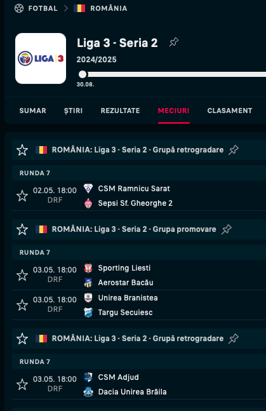Favorite the CSM Ramnicu Sarat match
This screenshot has width=266, height=411.
[22, 196]
